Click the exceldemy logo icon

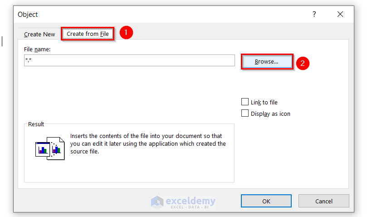pos(157,202)
